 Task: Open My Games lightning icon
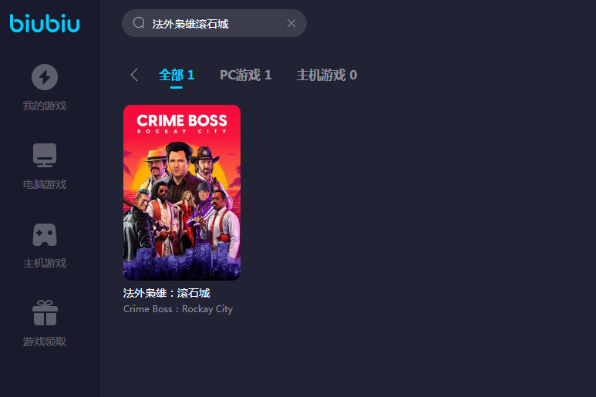click(45, 77)
